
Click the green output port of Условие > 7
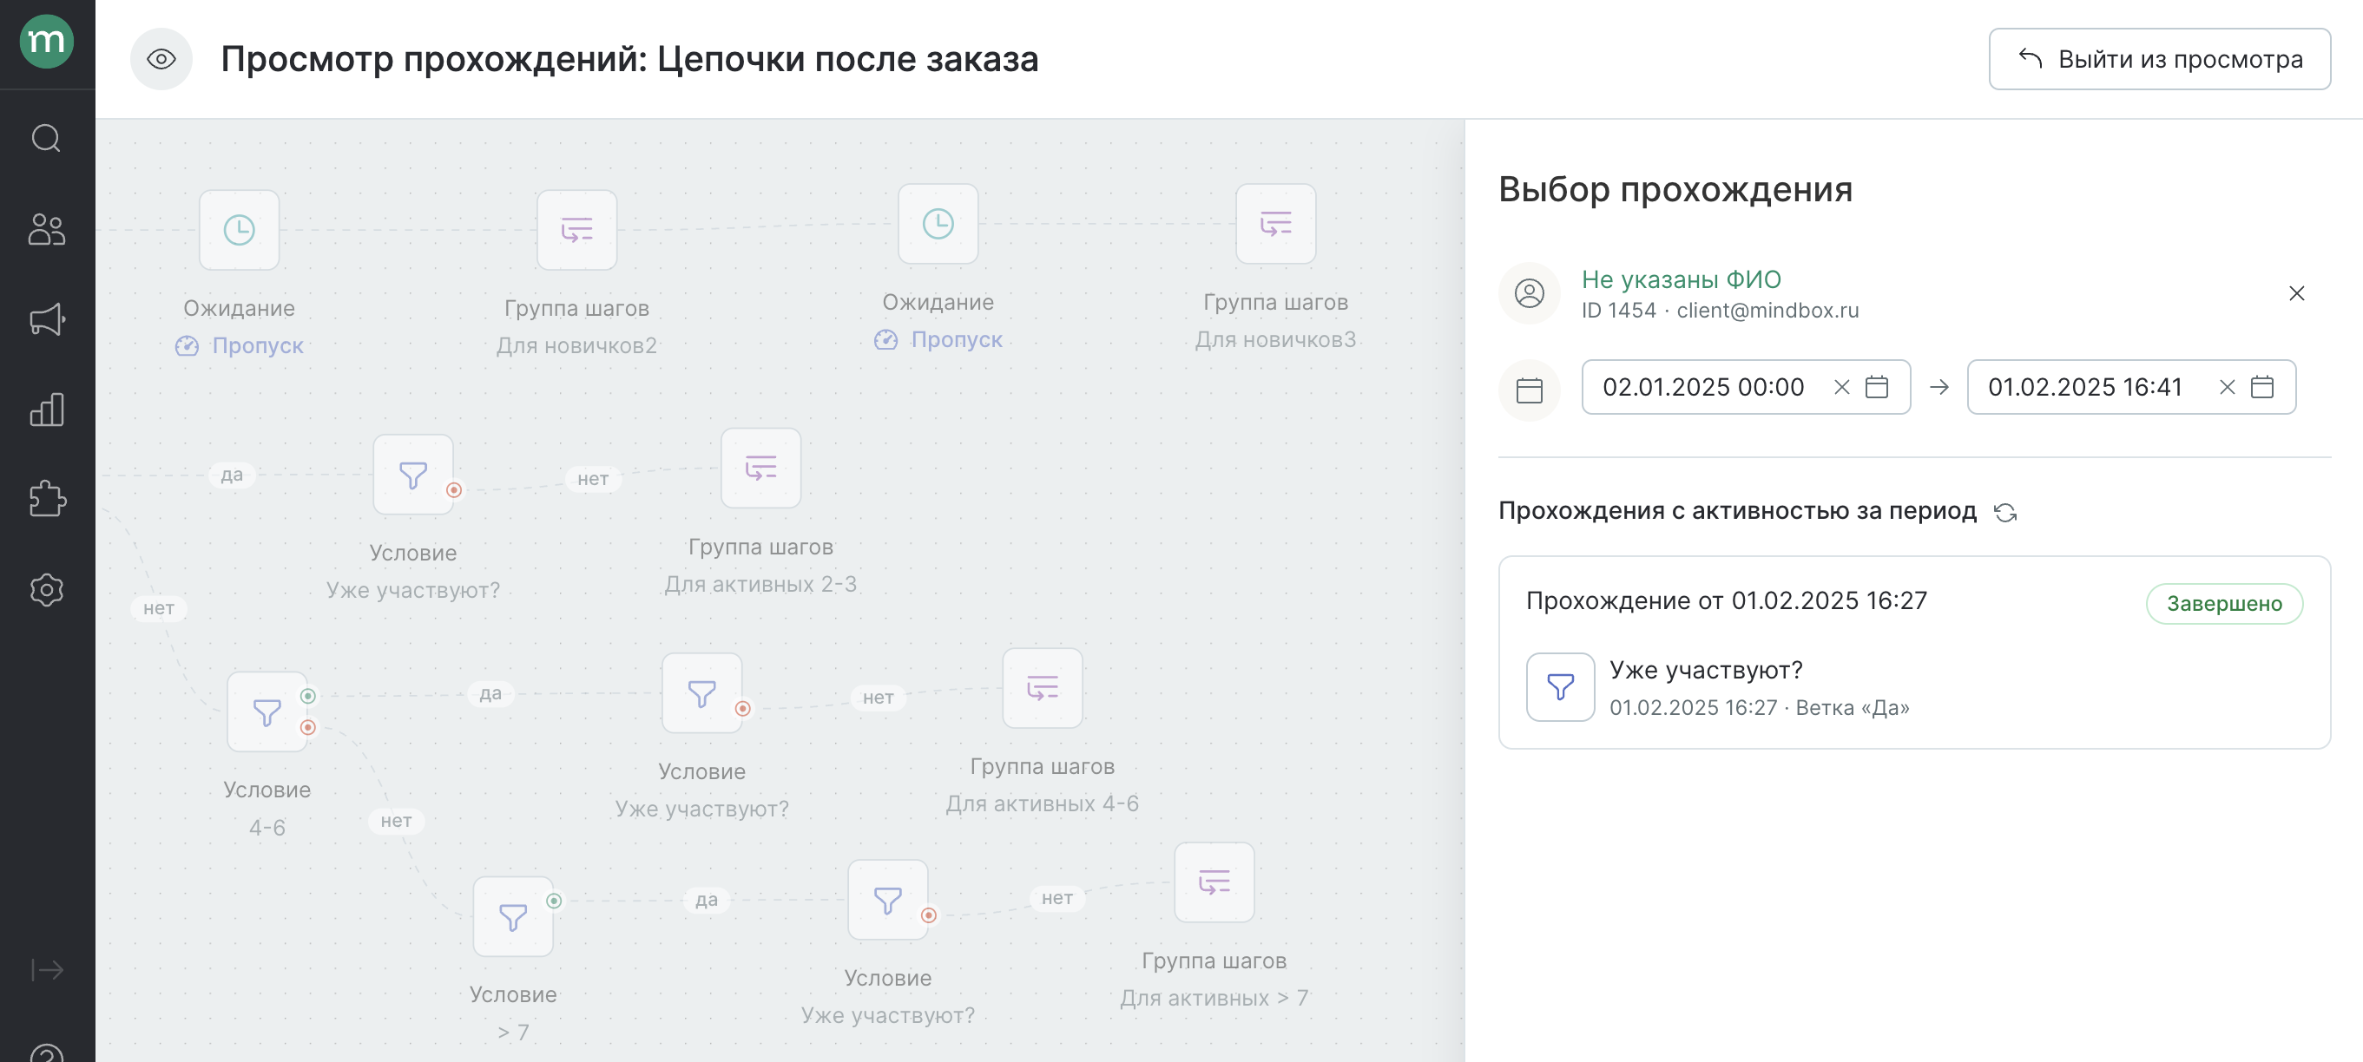click(554, 901)
